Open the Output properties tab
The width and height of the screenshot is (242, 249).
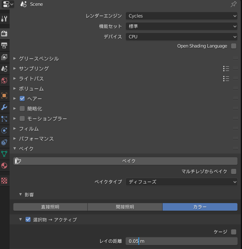coord(4,45)
